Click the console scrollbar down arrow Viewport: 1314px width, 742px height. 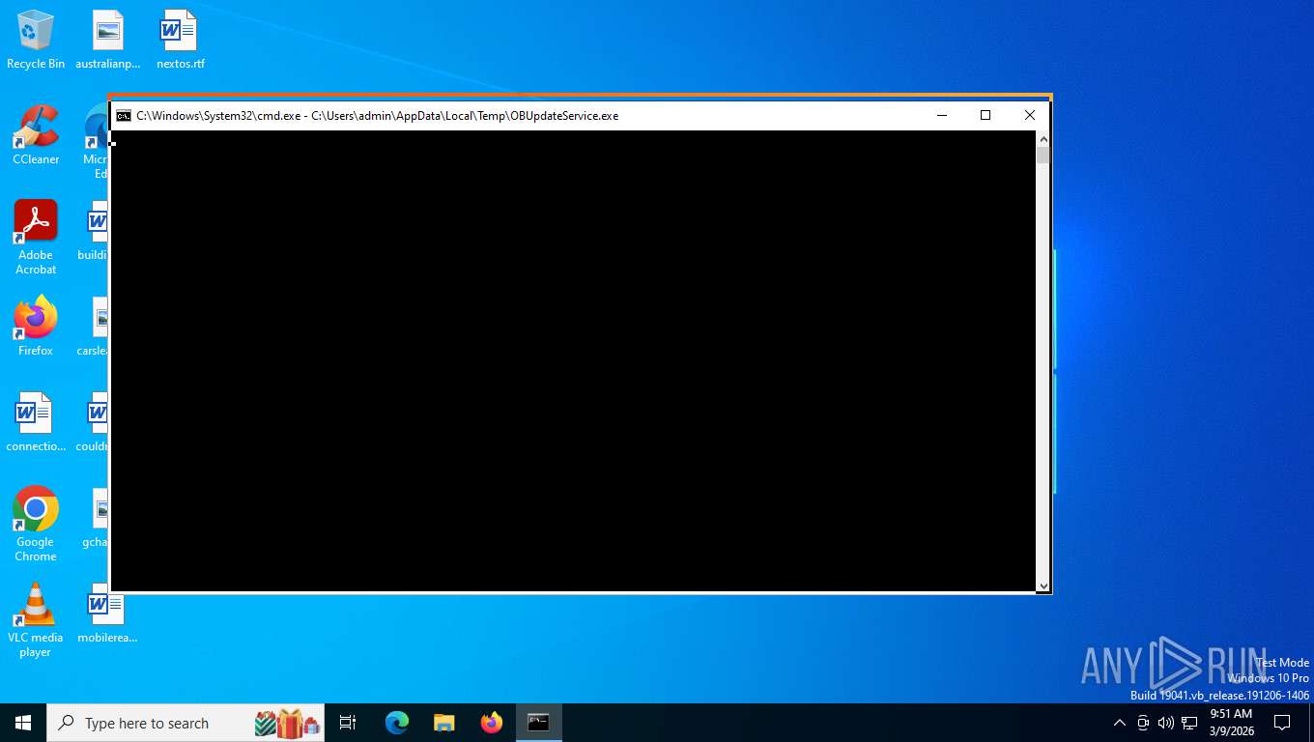pyautogui.click(x=1043, y=585)
